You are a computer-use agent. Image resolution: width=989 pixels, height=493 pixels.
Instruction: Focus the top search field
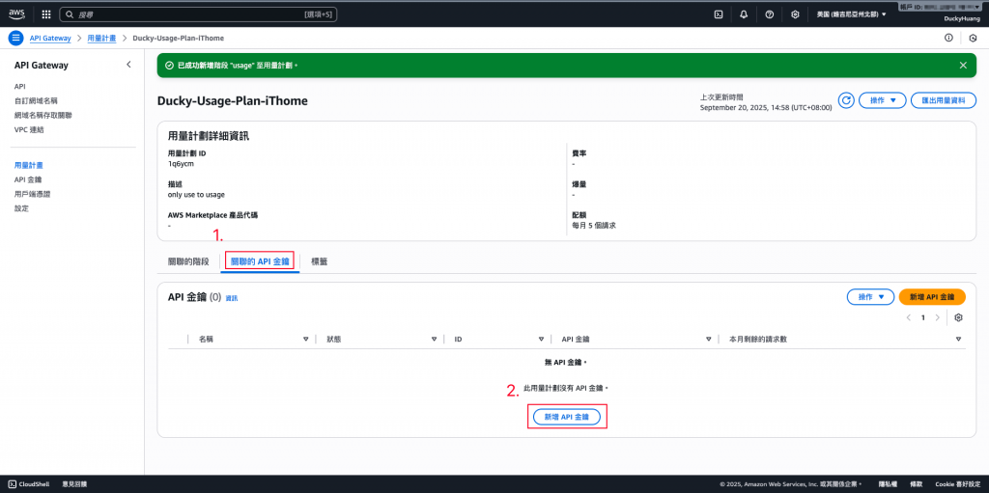coord(198,14)
